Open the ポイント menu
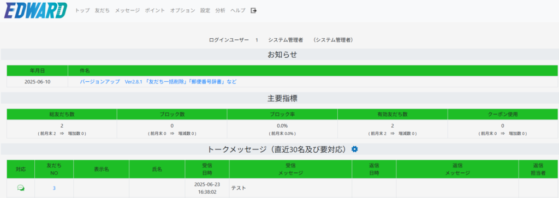559x198 pixels. tap(154, 10)
